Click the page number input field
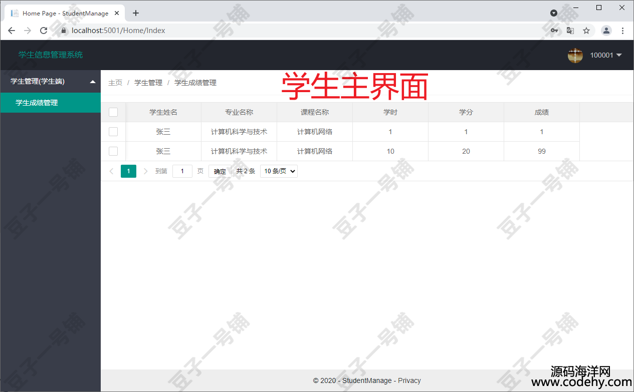Image resolution: width=634 pixels, height=392 pixels. point(182,171)
